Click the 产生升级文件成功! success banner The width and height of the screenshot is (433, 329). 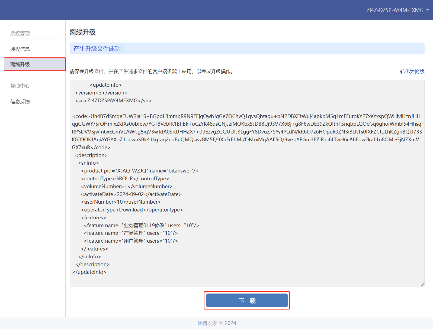click(x=247, y=48)
